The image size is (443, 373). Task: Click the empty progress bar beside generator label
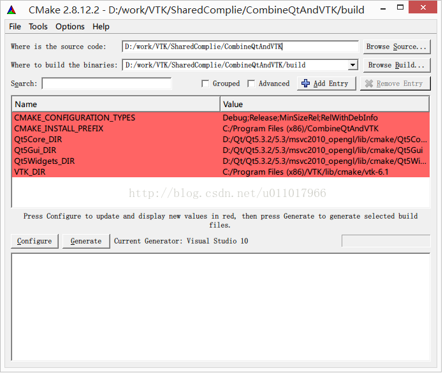(x=386, y=241)
